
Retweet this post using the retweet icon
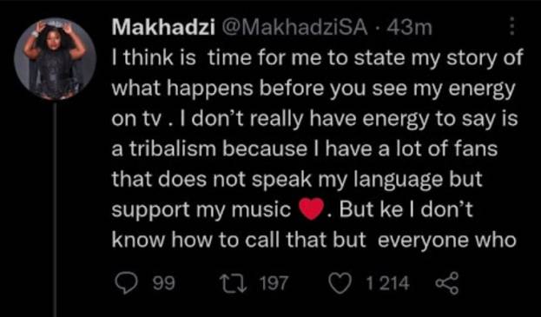pyautogui.click(x=235, y=283)
